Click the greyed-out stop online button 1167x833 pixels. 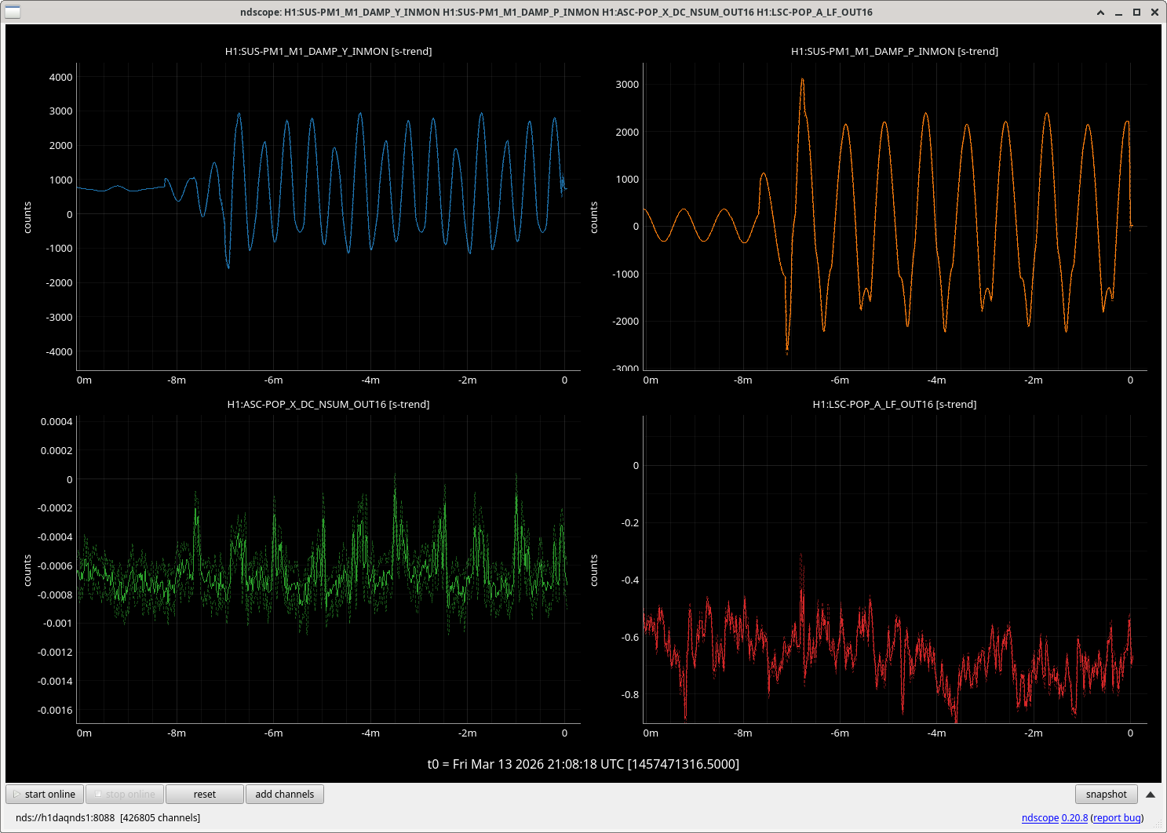click(125, 794)
